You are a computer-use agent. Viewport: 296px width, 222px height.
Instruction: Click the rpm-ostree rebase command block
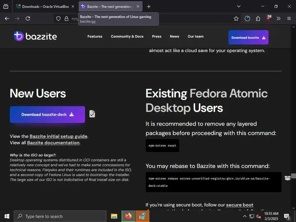[x=214, y=182]
